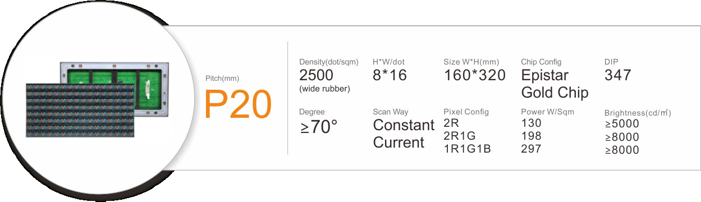Click the DIP value 347
This screenshot has height=202, width=701.
(x=618, y=75)
